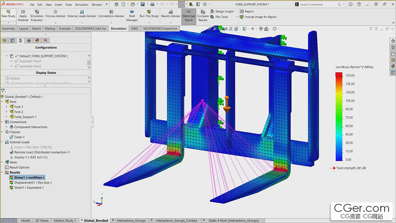396x223 pixels.
Task: Open Compare Results
Action: (203, 15)
